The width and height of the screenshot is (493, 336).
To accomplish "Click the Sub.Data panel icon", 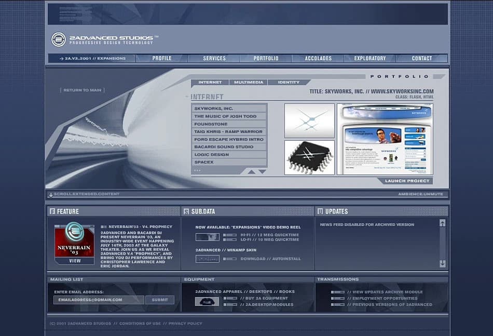I will [x=186, y=211].
